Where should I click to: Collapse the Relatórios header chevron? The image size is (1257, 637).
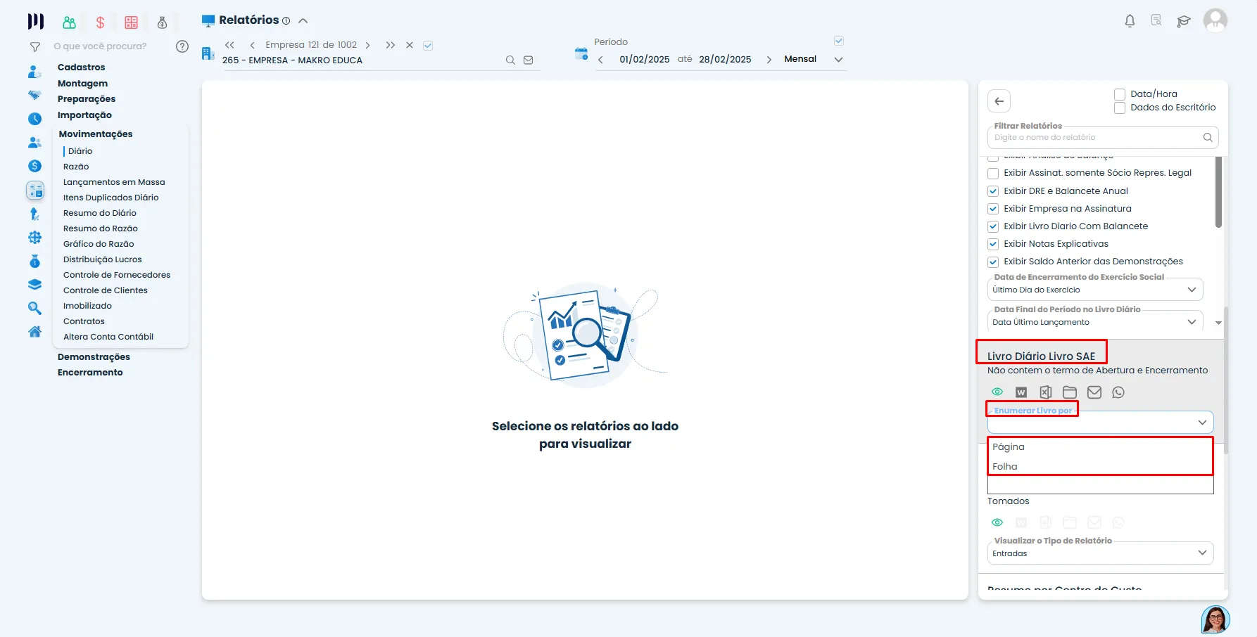pos(303,20)
